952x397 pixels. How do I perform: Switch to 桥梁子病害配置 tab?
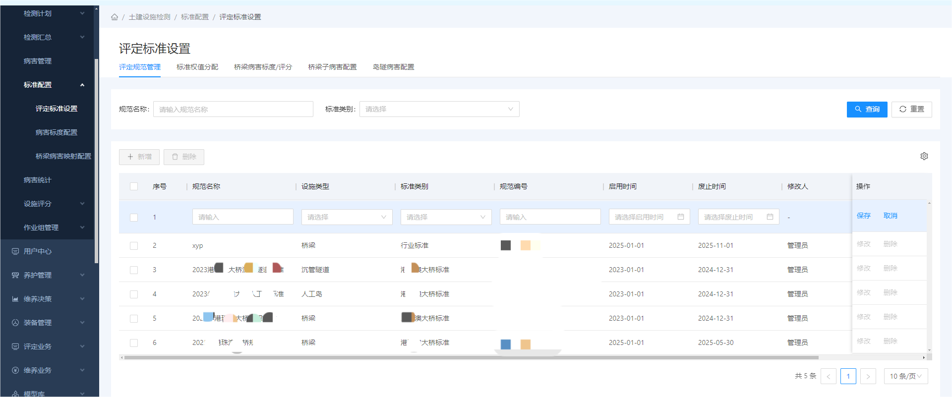[332, 67]
